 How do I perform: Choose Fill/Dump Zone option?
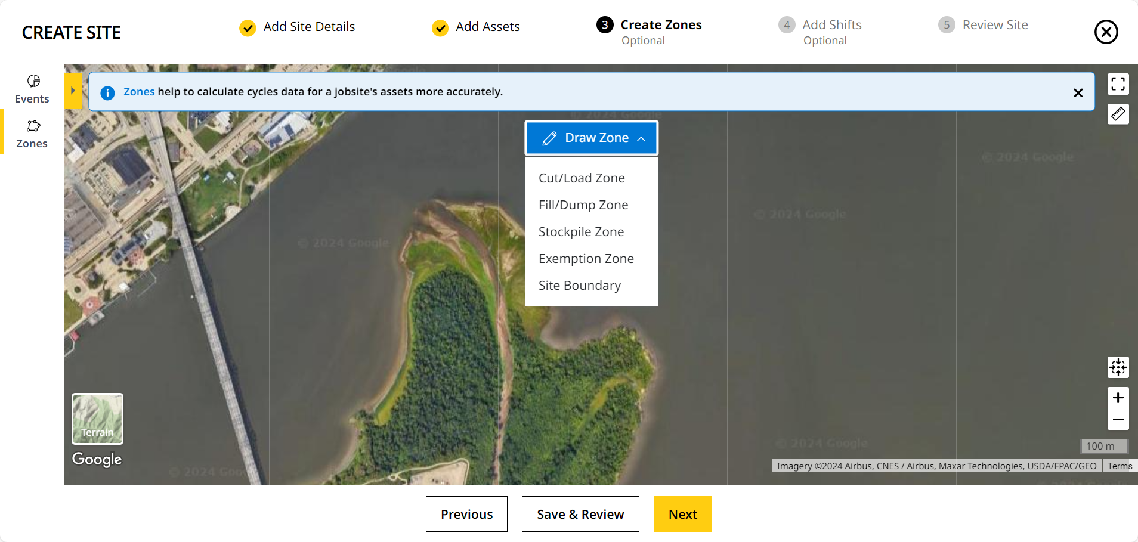pyautogui.click(x=583, y=205)
